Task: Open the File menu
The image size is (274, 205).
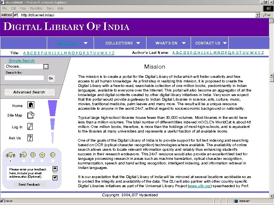Action: pos(5,8)
